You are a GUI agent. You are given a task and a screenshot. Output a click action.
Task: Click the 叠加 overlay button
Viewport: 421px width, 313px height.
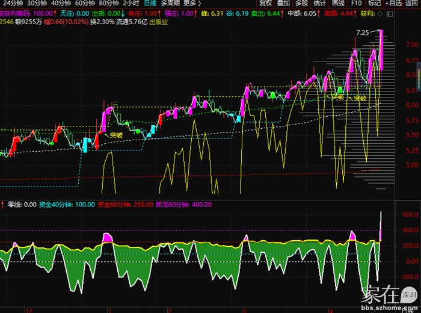(283, 3)
